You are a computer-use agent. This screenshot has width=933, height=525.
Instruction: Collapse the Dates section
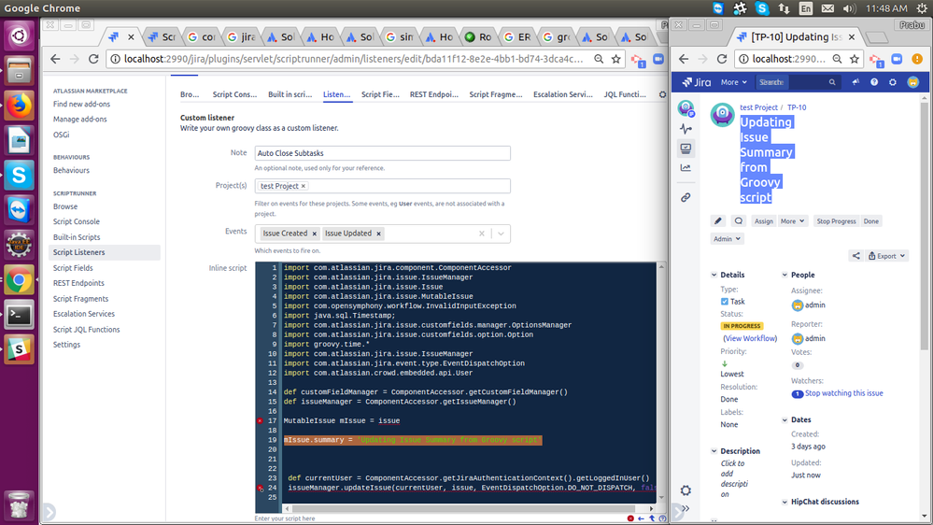pyautogui.click(x=785, y=419)
